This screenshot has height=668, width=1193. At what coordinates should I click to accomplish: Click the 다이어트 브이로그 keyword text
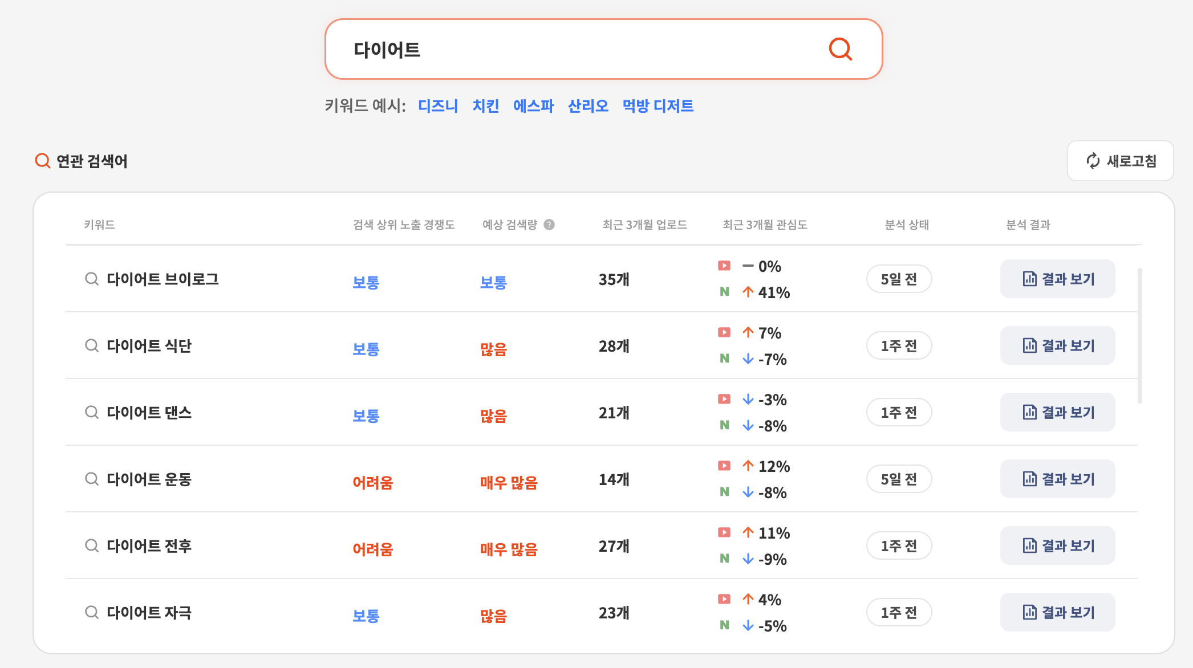[x=163, y=279]
